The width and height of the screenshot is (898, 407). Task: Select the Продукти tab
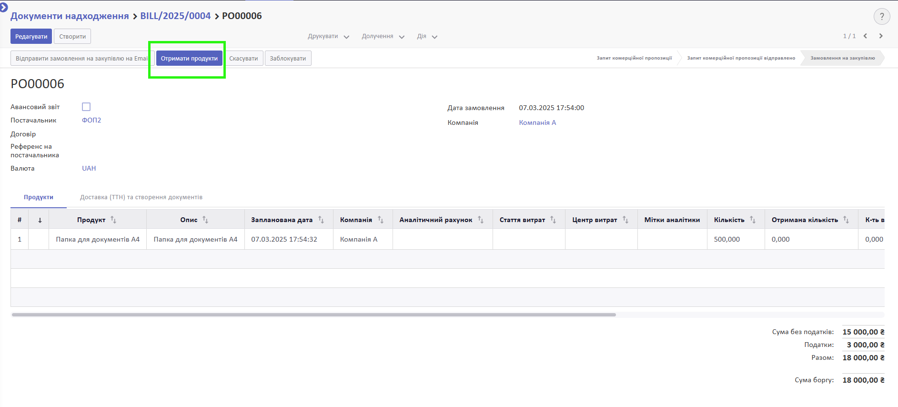pyautogui.click(x=39, y=197)
